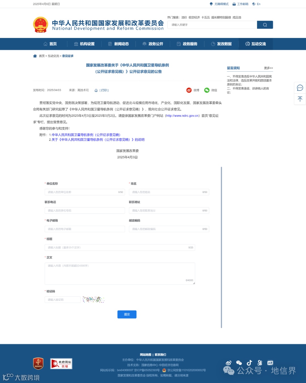306x383 pixels.
Task: Focus the 邮政编码 input field
Action: pos(169,229)
